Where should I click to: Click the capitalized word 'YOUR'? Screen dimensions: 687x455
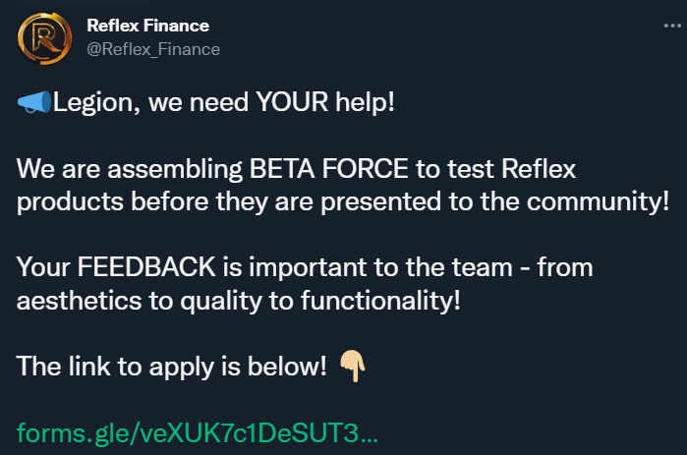pos(292,102)
